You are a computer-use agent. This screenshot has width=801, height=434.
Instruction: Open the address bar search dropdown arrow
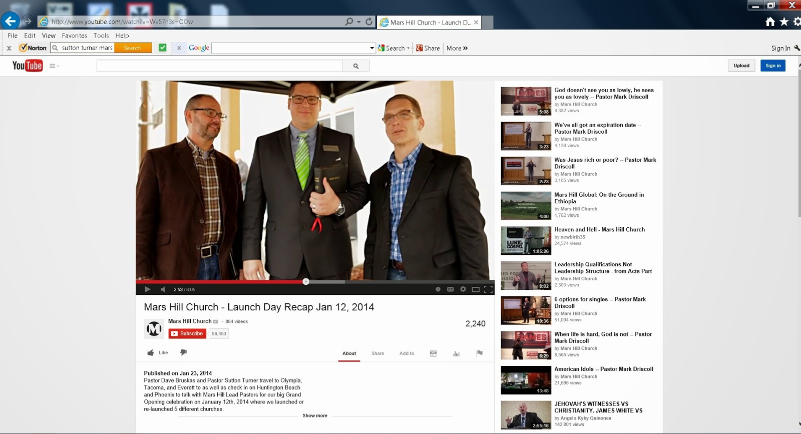pyautogui.click(x=359, y=22)
